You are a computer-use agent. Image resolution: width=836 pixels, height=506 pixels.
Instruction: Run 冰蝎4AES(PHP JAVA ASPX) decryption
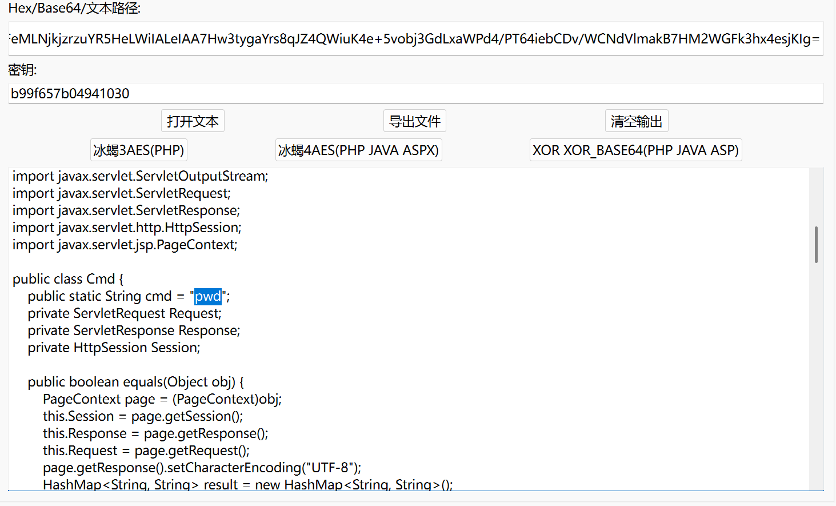(358, 150)
